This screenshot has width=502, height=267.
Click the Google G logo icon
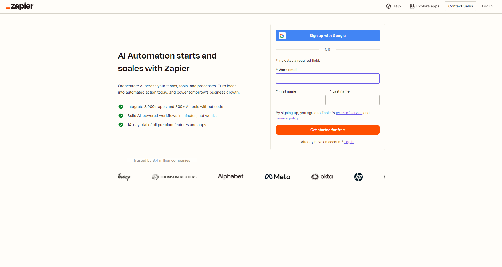click(282, 36)
